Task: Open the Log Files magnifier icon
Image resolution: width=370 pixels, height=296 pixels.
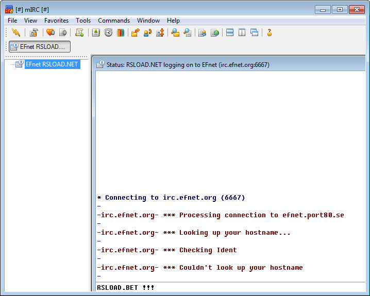Action: click(188, 32)
